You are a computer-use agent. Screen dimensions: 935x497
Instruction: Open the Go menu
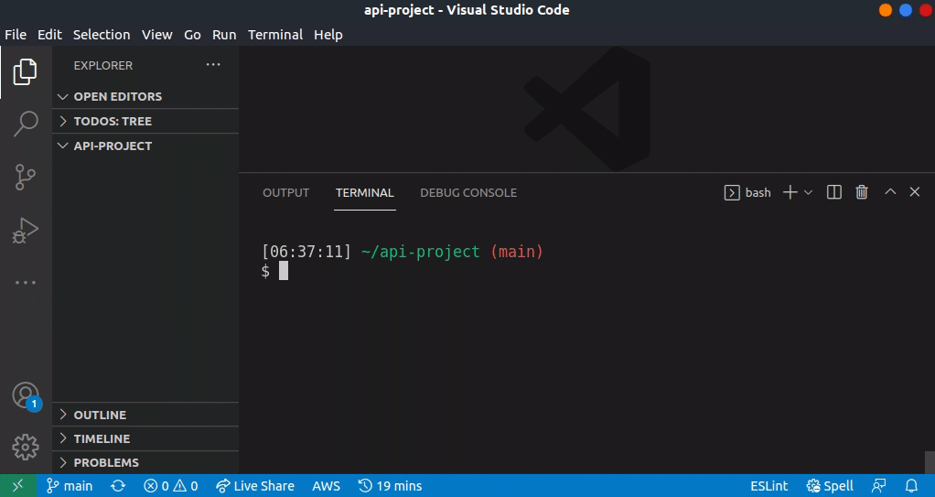pos(192,35)
